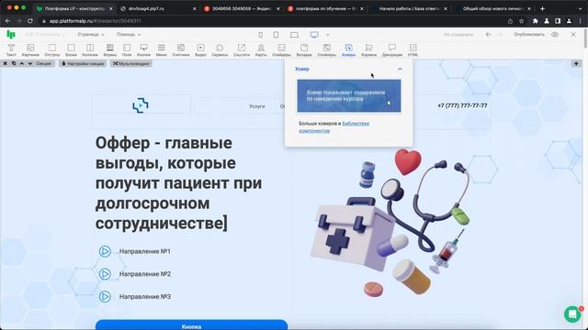Open the Библиотеке компонентов link
The height and width of the screenshot is (330, 588).
(334, 126)
